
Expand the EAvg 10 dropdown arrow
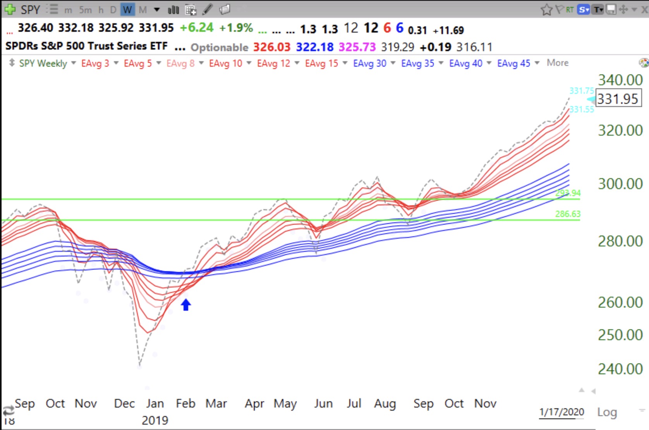coord(249,62)
